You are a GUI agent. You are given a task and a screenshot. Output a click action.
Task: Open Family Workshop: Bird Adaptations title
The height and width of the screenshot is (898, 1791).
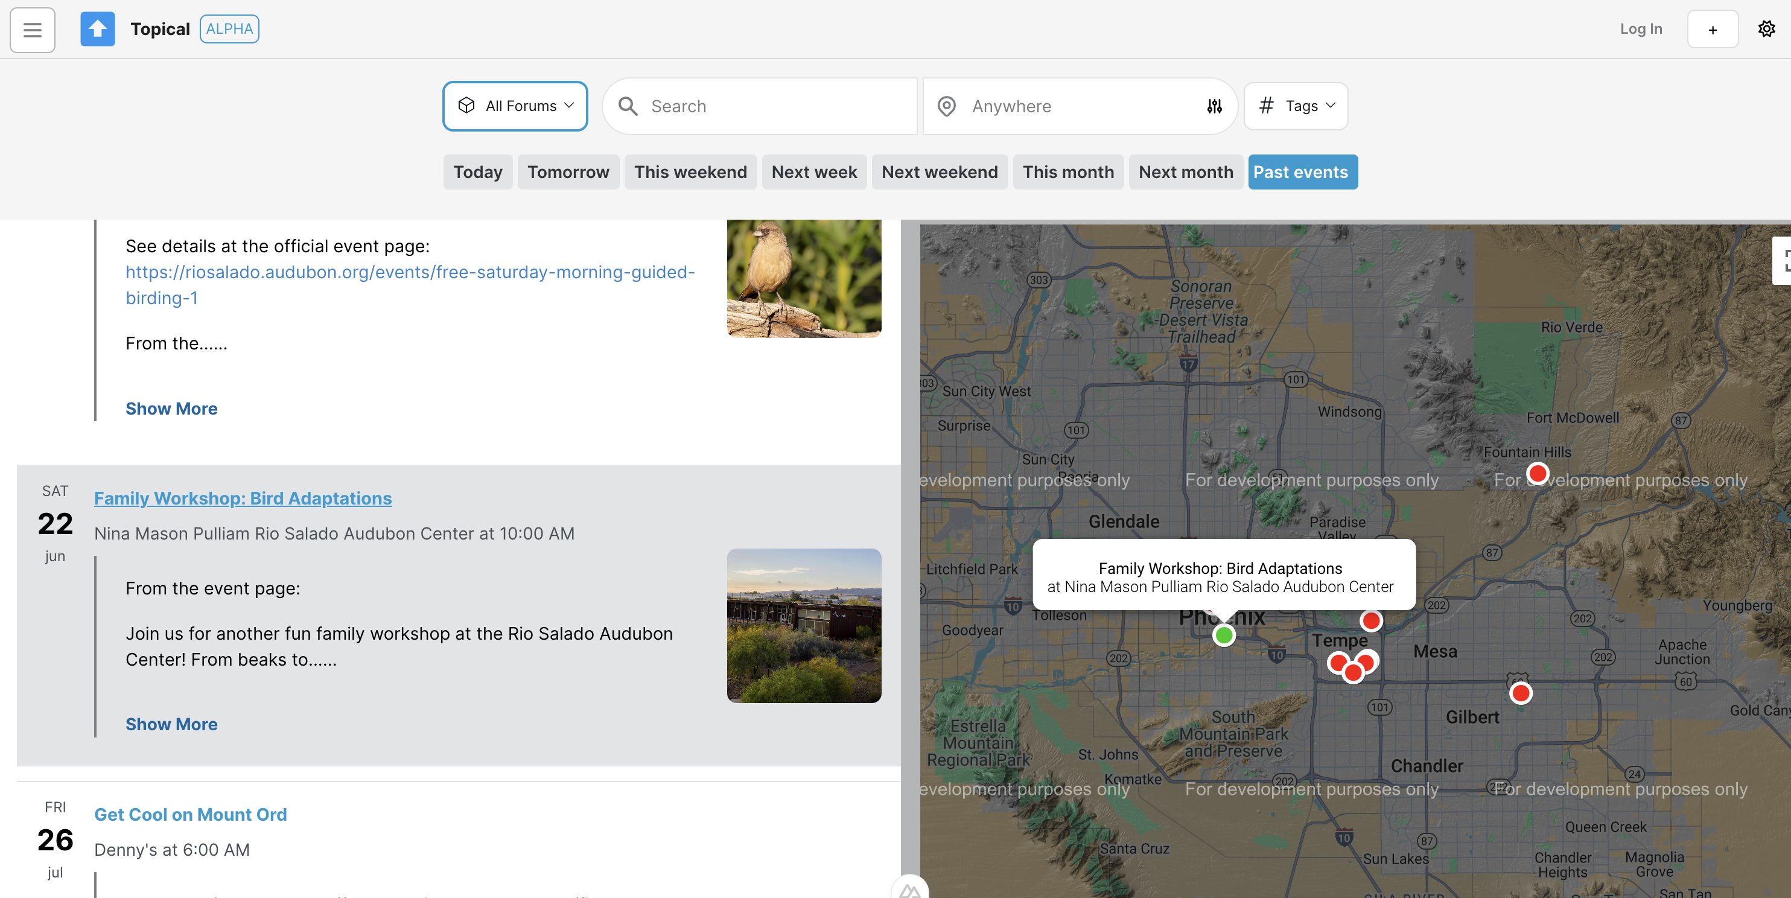[x=243, y=498]
